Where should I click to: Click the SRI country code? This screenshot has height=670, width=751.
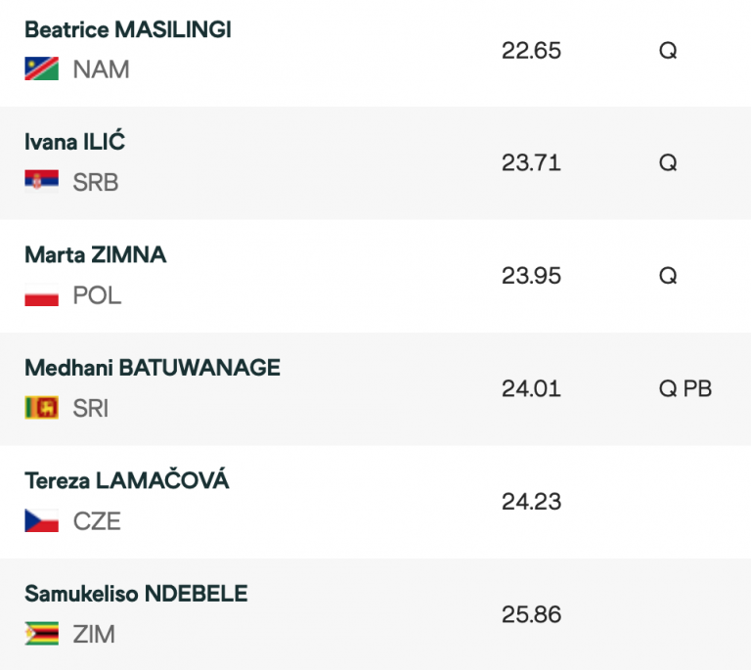pos(91,409)
